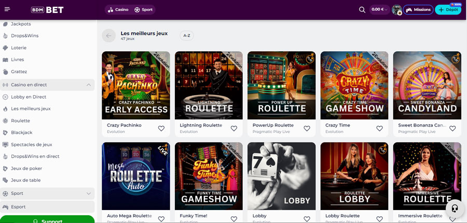Open the Immersive Roulette thumbnail
The image size is (467, 223).
(x=427, y=176)
